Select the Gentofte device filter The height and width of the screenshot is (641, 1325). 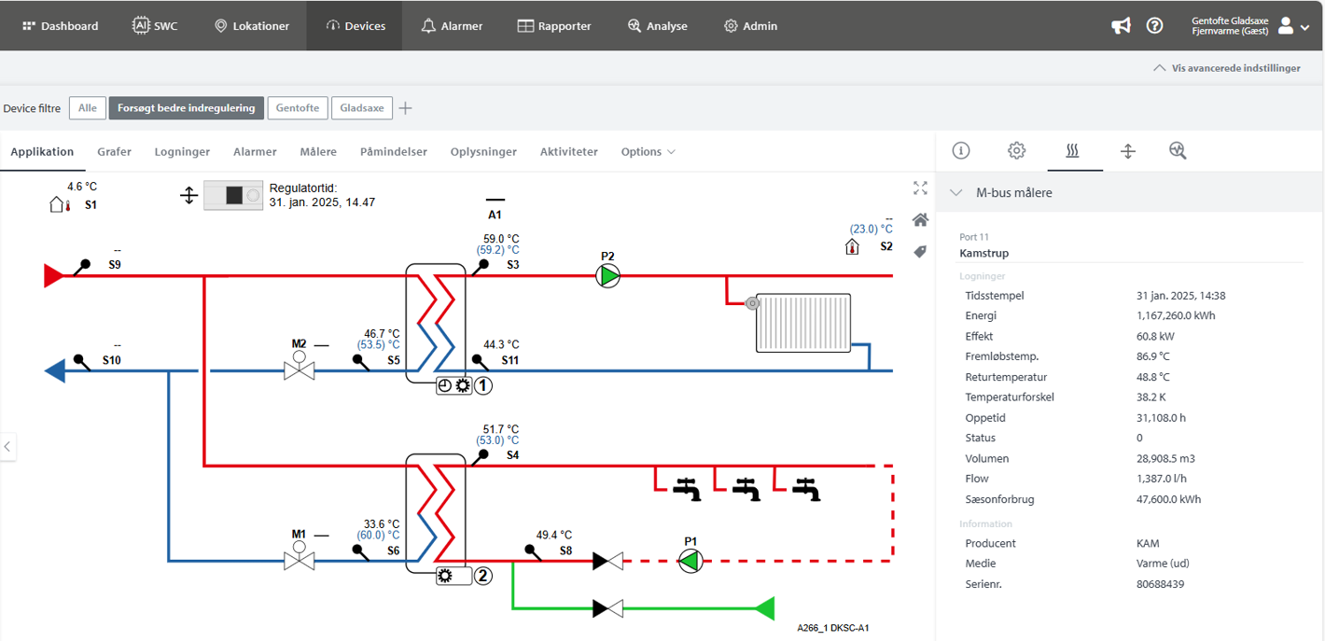pyautogui.click(x=298, y=108)
